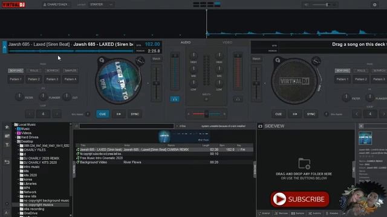Click right channel LOW EQ knob
The width and height of the screenshot is (387, 217).
[219, 83]
